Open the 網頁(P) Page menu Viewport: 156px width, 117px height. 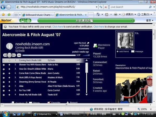click(129, 15)
